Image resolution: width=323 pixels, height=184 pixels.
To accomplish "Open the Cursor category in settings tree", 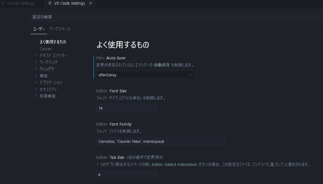I will (46, 49).
